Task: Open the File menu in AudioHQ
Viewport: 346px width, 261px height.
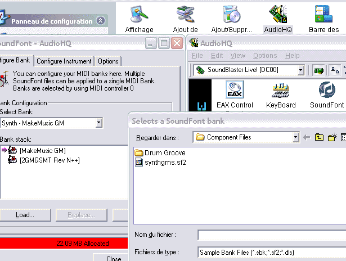Action: pyautogui.click(x=197, y=56)
